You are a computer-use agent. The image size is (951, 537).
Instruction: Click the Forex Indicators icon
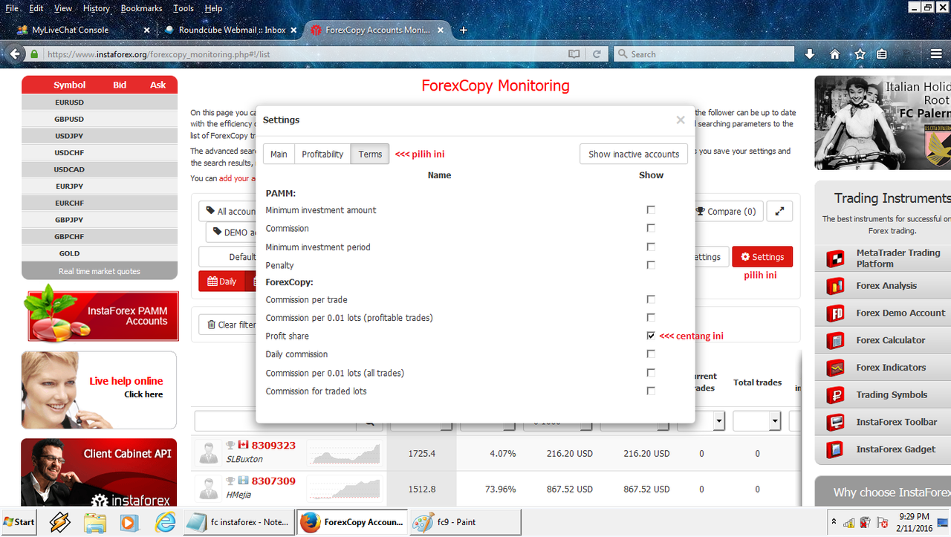pos(836,368)
